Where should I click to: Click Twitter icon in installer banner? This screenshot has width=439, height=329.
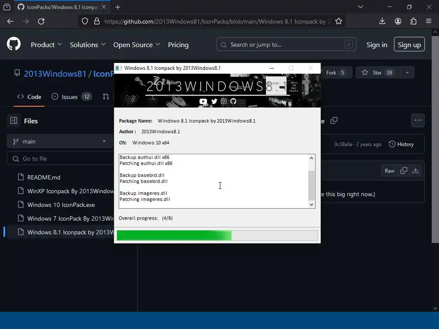click(x=214, y=101)
